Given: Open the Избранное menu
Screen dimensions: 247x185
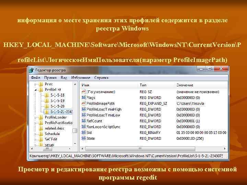Looking at the screenshot, I should coord(81,78).
